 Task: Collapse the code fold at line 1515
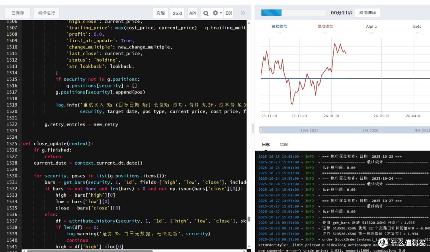[x=20, y=79]
